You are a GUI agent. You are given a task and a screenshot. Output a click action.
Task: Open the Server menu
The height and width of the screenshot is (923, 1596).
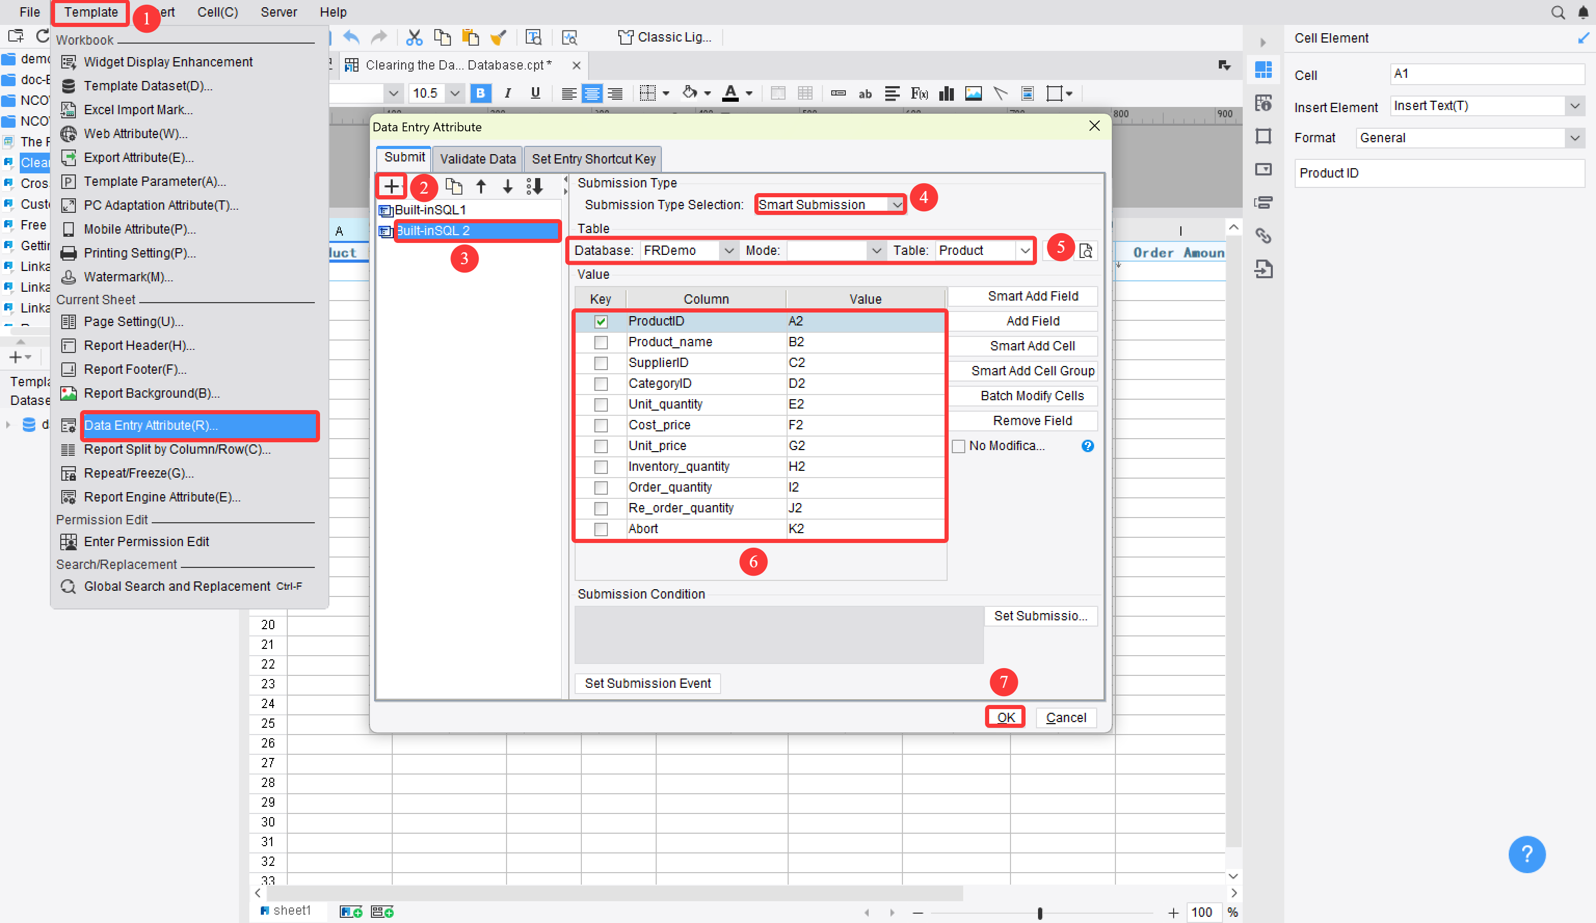point(278,12)
